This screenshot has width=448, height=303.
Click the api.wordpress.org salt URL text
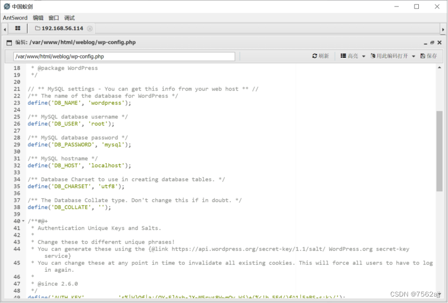pyautogui.click(x=249, y=249)
